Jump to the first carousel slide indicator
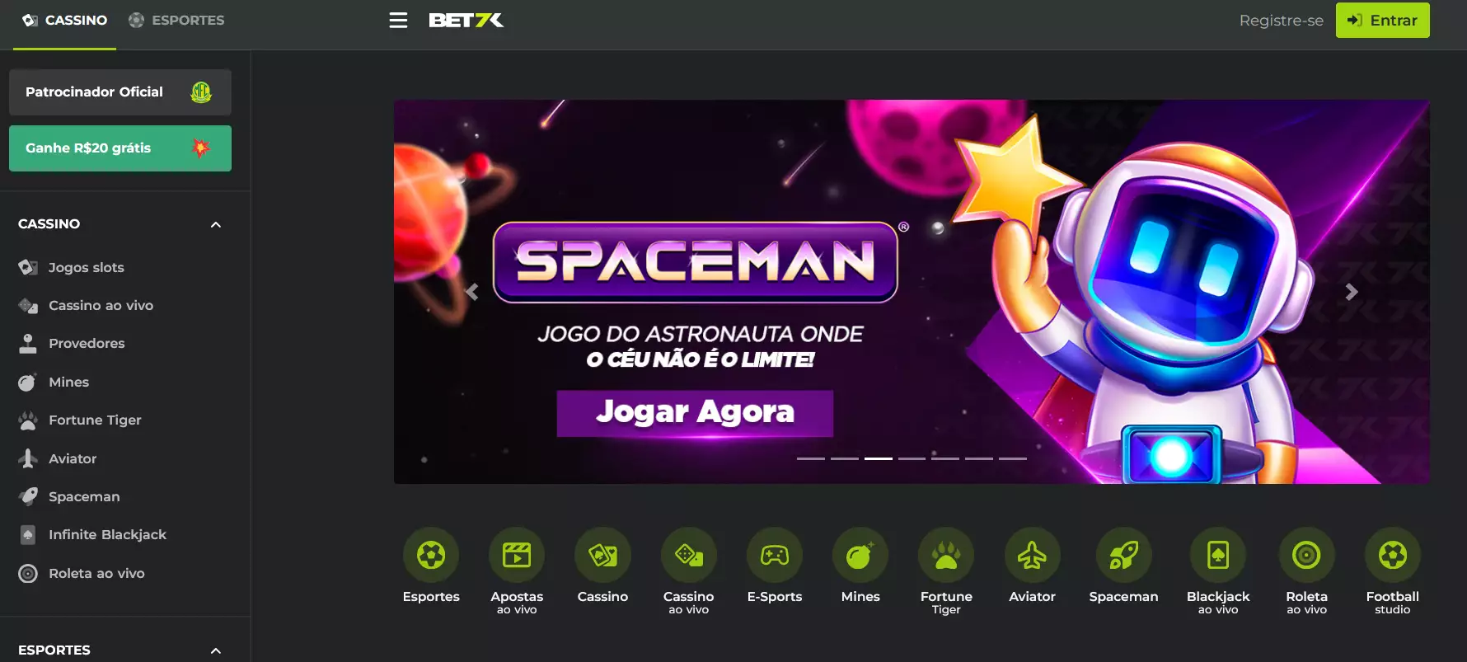This screenshot has width=1467, height=662. [x=810, y=458]
